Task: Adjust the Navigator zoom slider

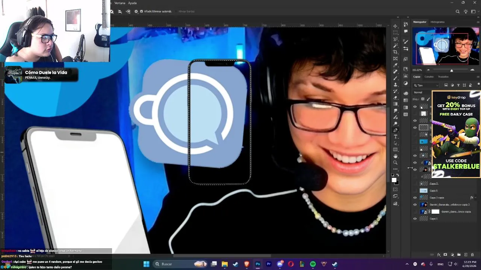Action: tap(452, 70)
